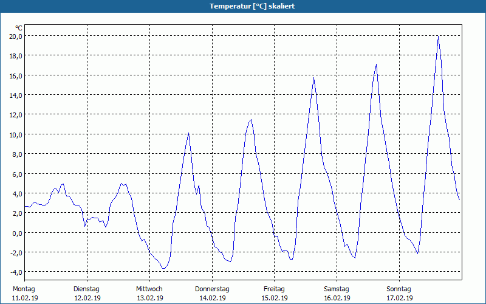The width and height of the screenshot is (486, 304).
Task: Click the Saturday peak near 17 degrees
Action: [x=376, y=65]
